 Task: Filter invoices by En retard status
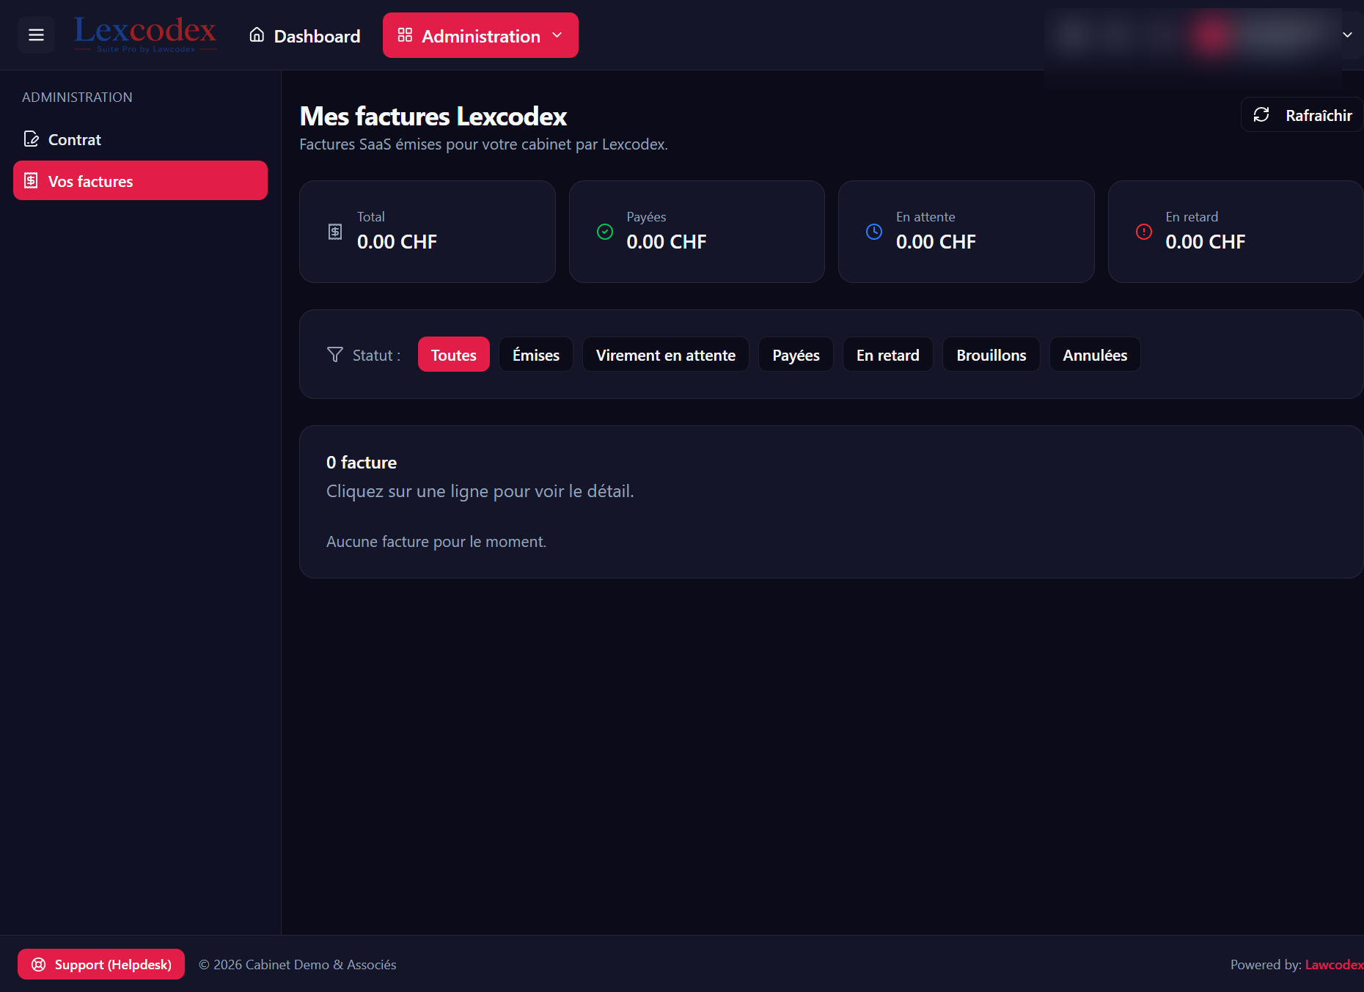pyautogui.click(x=888, y=355)
